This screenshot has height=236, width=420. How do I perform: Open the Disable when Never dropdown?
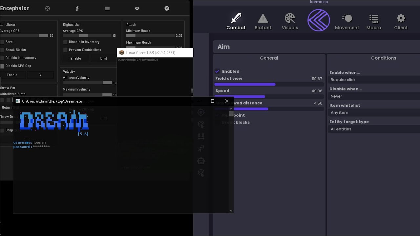(374, 96)
